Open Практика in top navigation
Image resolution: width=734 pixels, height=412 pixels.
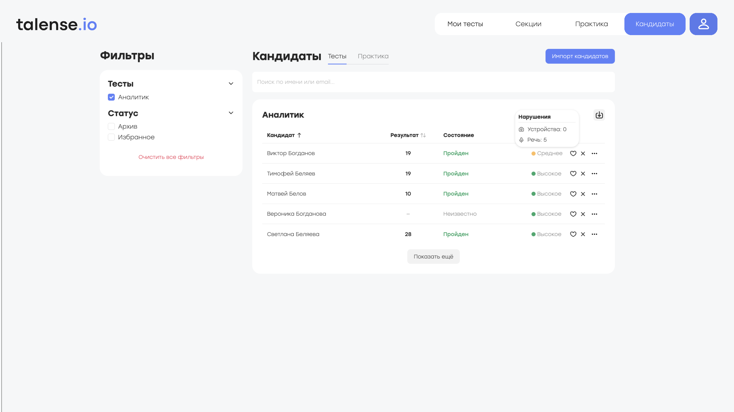[x=591, y=24]
